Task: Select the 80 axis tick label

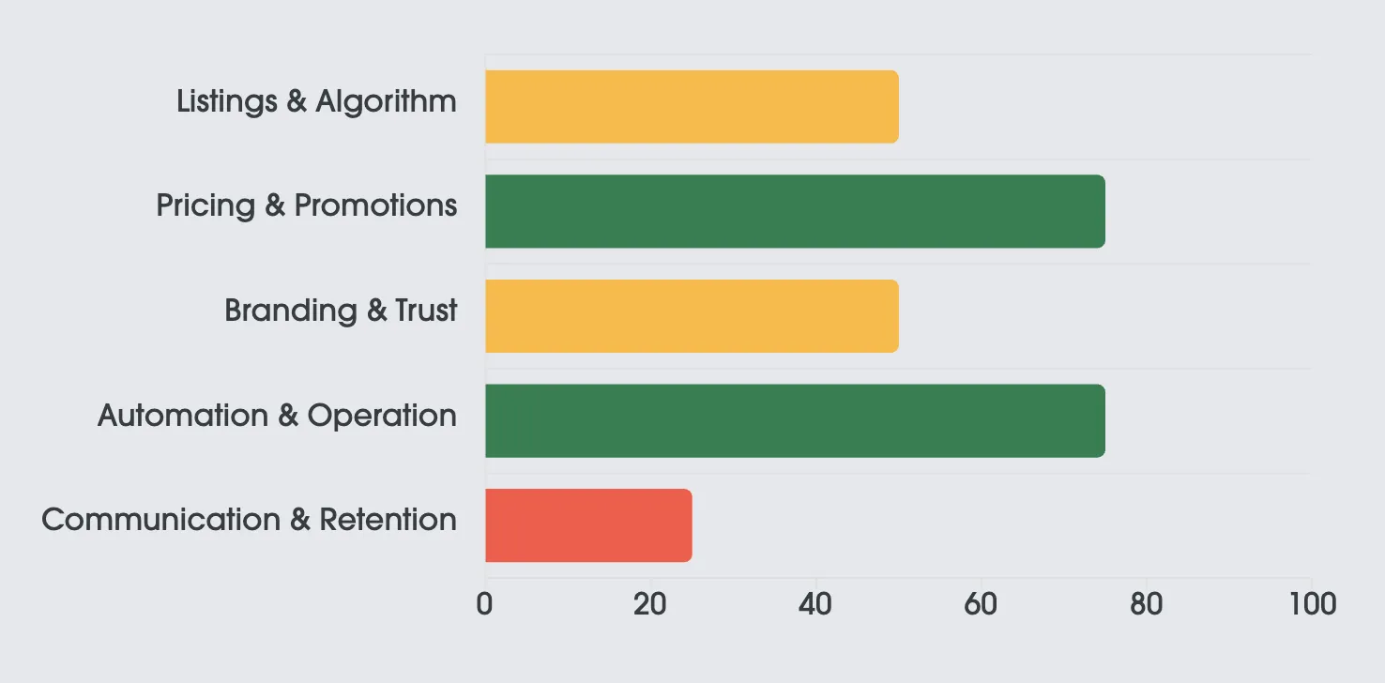Action: point(1145,604)
